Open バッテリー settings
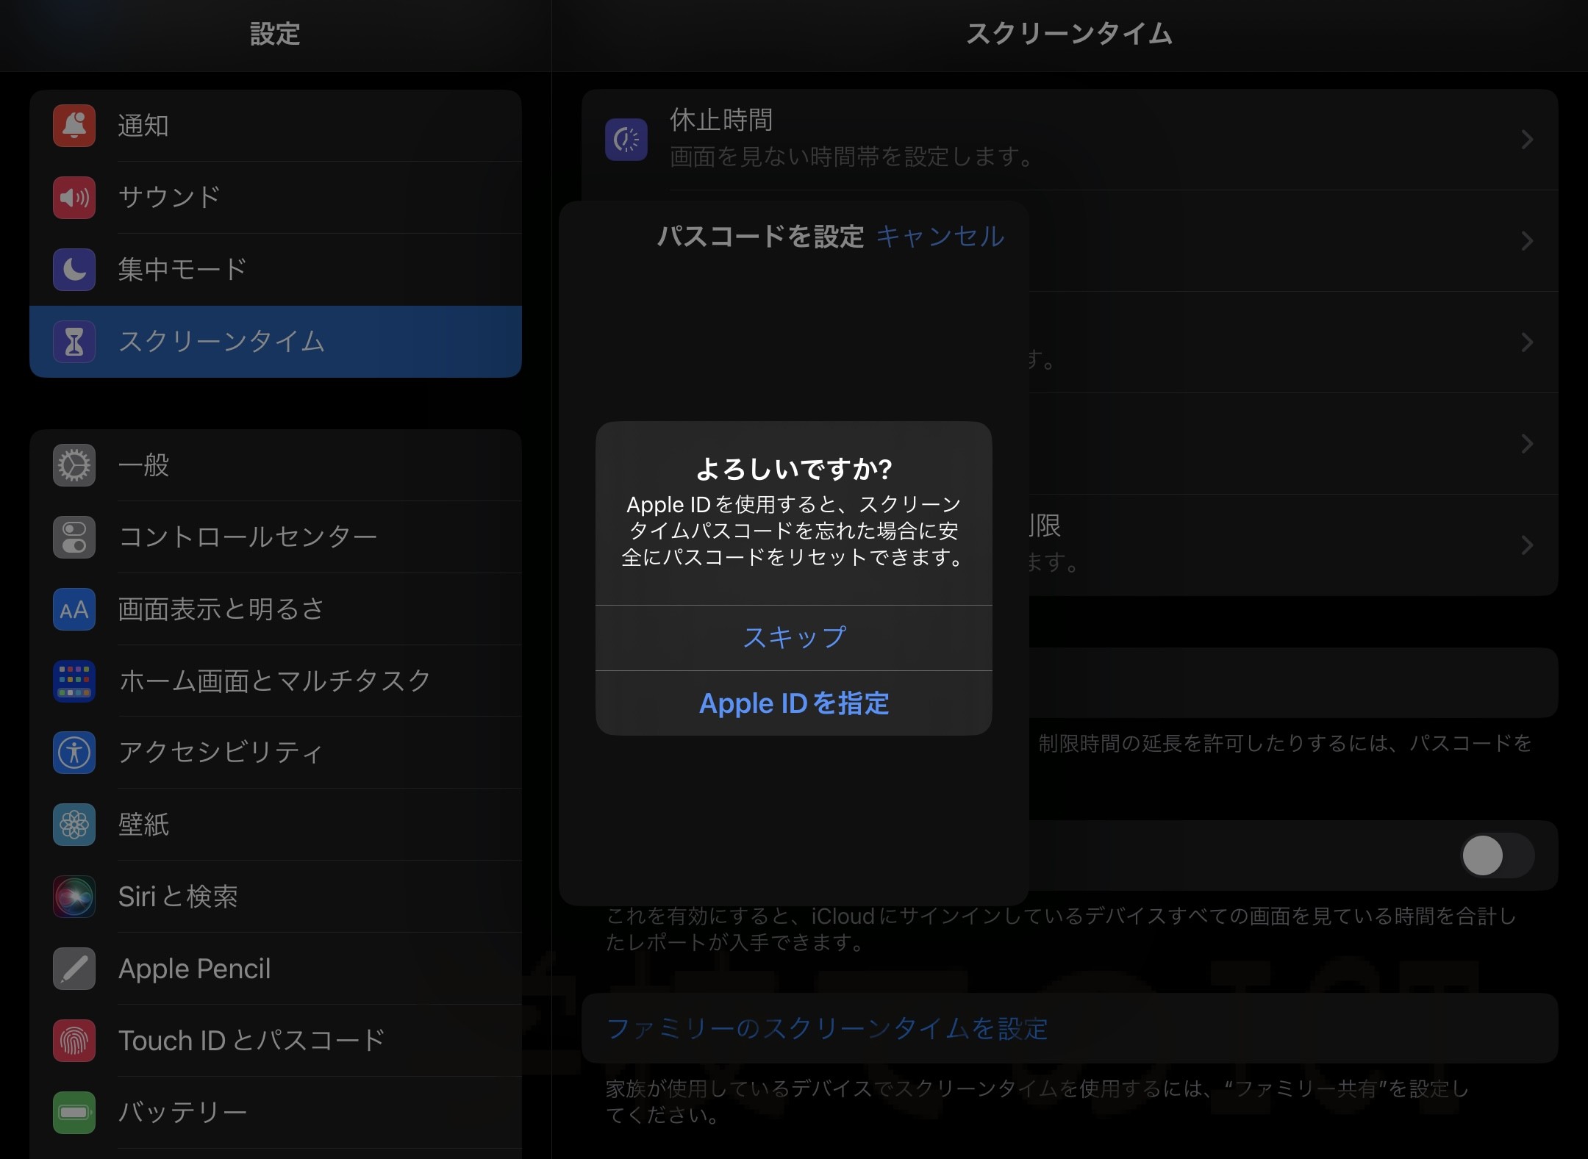The image size is (1588, 1159). pyautogui.click(x=276, y=1113)
